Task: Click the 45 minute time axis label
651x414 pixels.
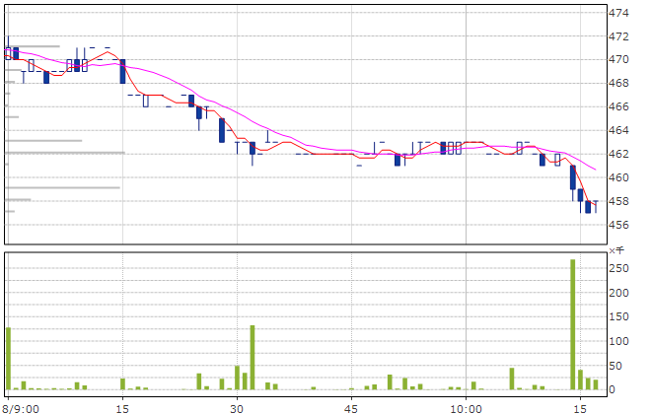Action: point(351,406)
